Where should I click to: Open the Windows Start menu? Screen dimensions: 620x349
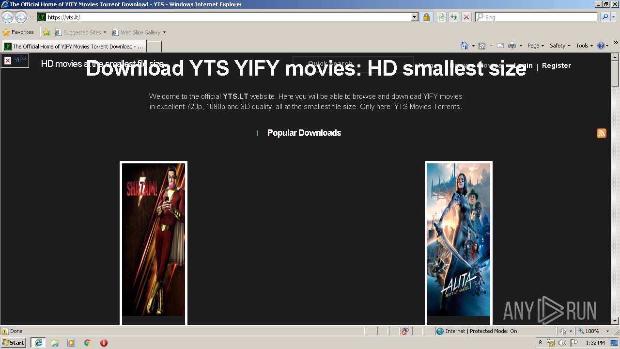pos(14,343)
